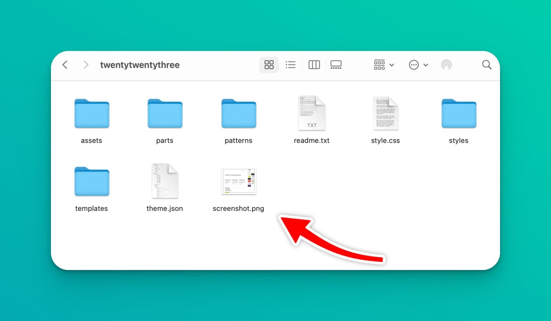This screenshot has width=551, height=321.
Task: Select the styles folder
Action: pos(459,114)
